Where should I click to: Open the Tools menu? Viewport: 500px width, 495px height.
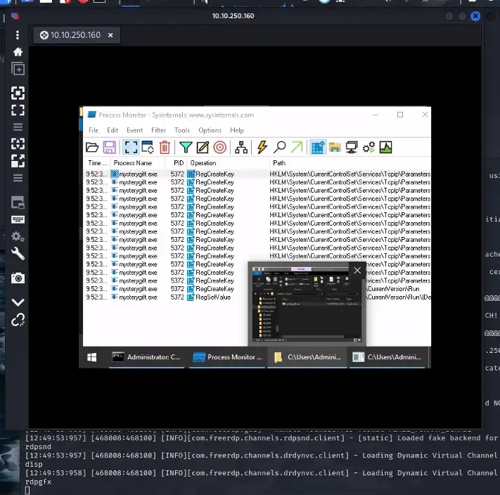182,130
